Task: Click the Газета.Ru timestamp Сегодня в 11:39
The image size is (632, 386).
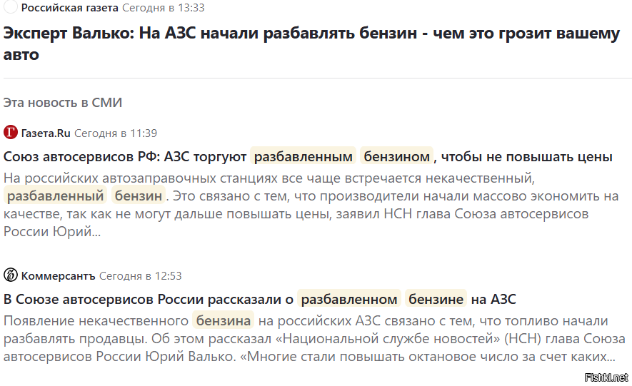Action: (x=116, y=133)
